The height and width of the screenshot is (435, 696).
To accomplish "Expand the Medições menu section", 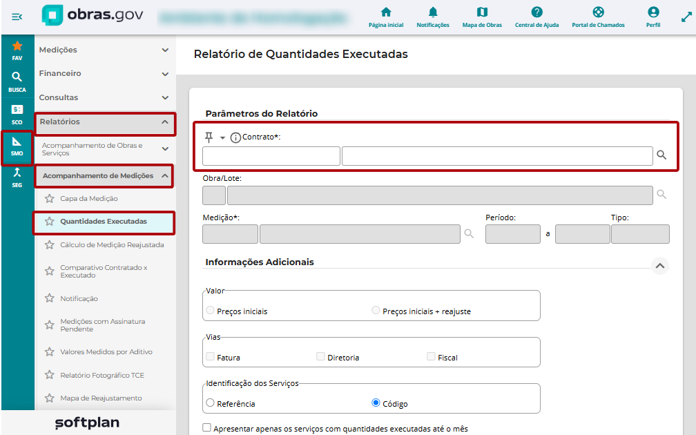I will point(105,50).
